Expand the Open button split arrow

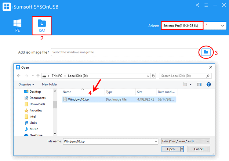tap(182, 149)
